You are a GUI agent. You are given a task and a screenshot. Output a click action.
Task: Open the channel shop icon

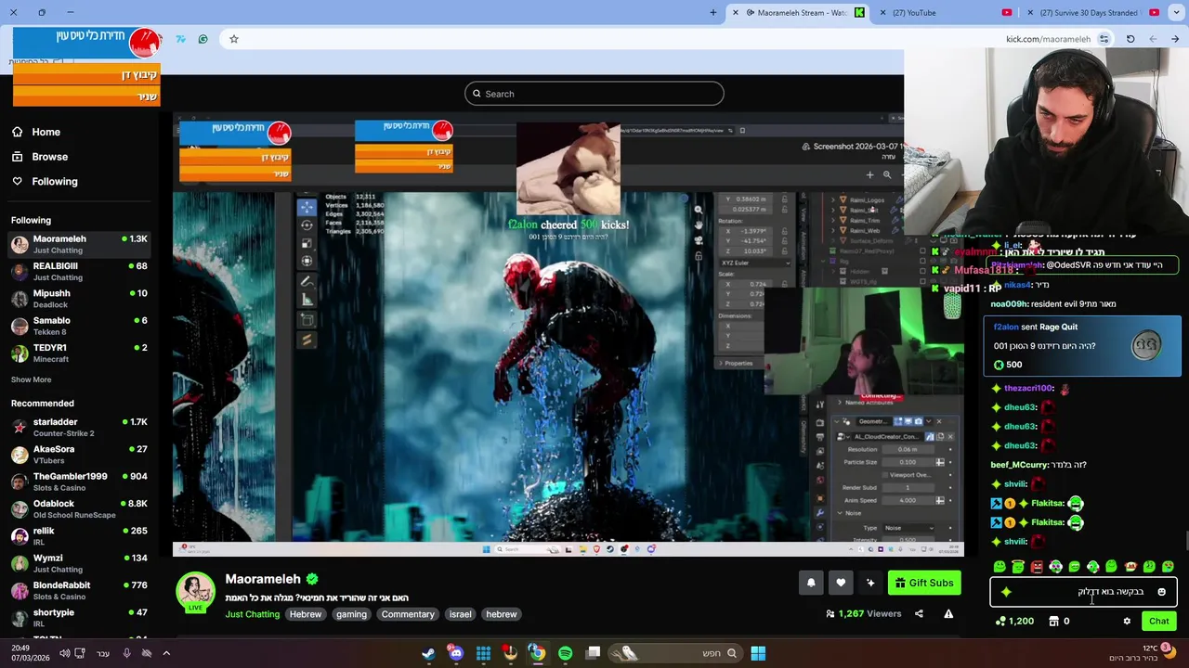pyautogui.click(x=1053, y=622)
